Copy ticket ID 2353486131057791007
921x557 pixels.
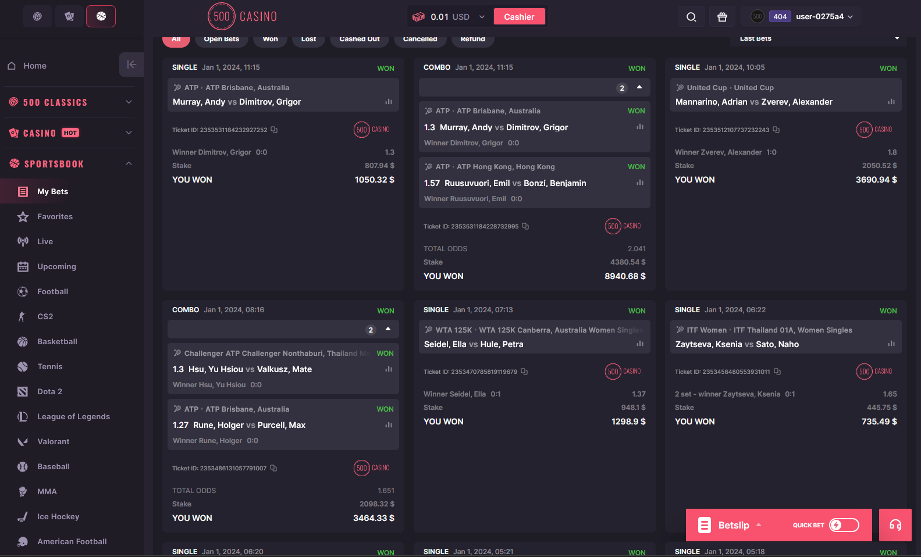[273, 468]
